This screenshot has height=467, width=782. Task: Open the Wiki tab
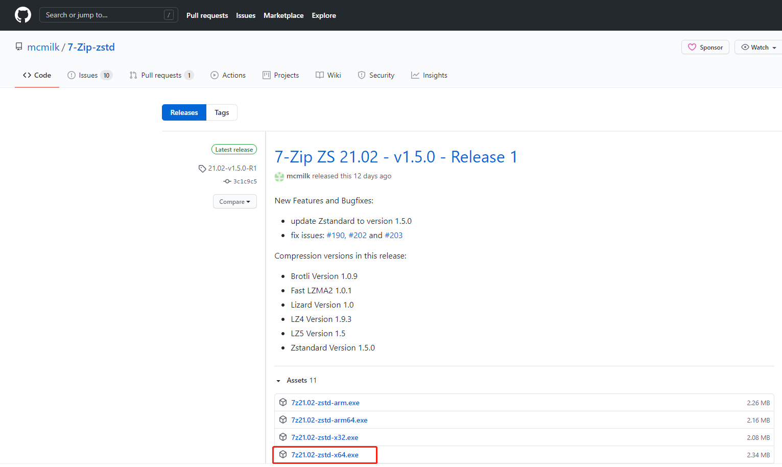tap(328, 75)
